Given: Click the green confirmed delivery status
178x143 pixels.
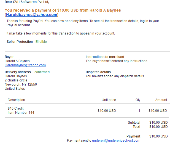Looking at the screenshot, I should tap(42, 72).
